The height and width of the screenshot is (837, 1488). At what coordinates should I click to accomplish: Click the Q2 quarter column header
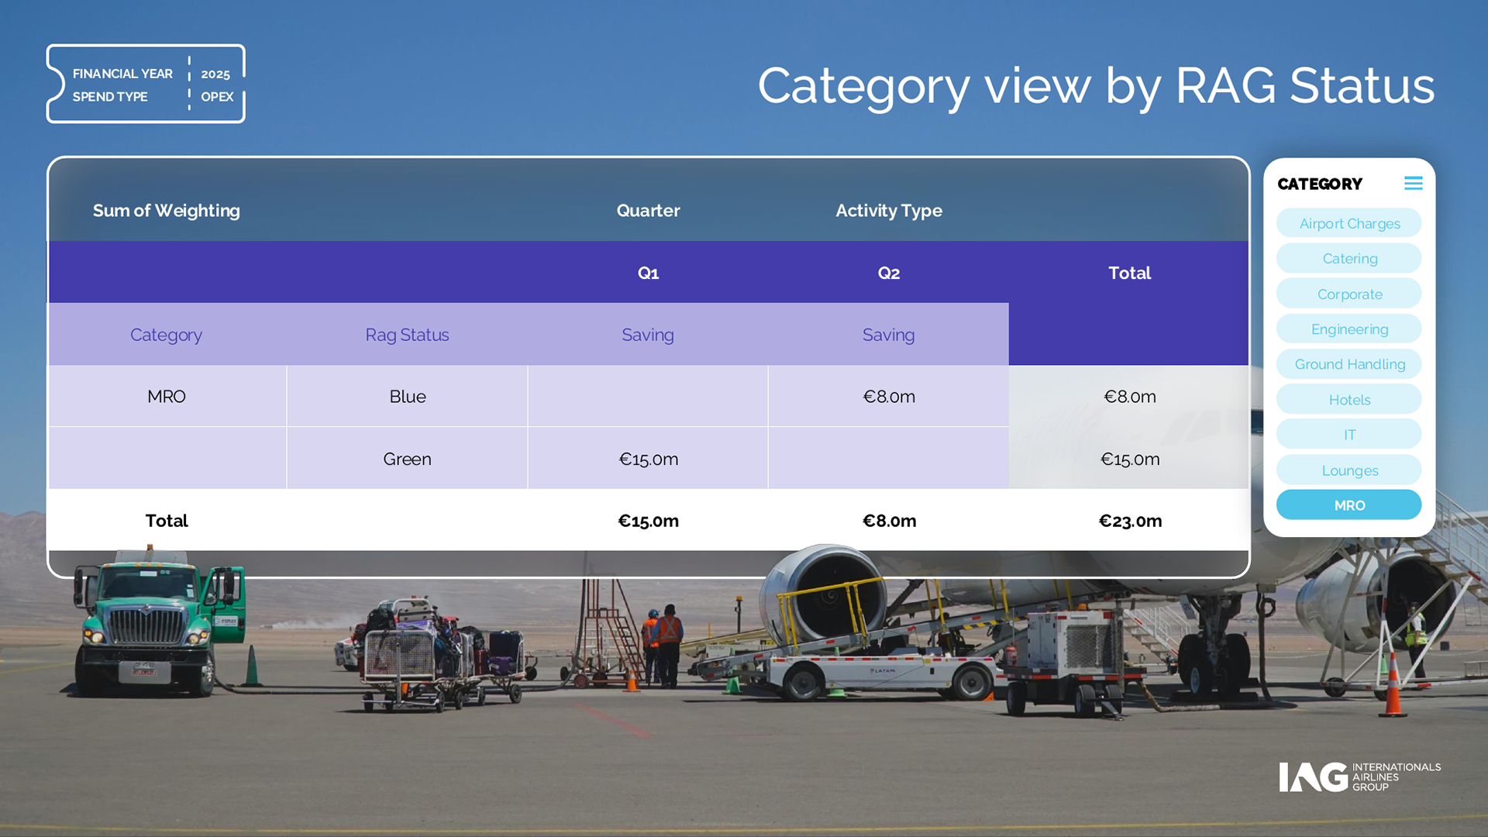[x=888, y=273]
